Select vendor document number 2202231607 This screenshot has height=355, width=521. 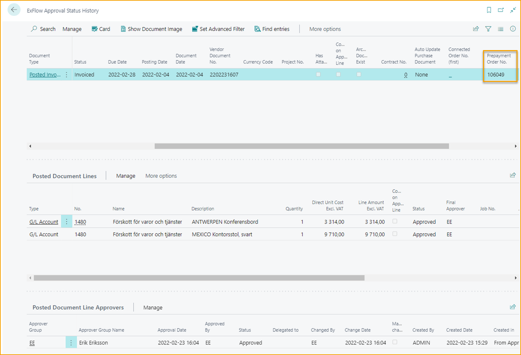224,75
